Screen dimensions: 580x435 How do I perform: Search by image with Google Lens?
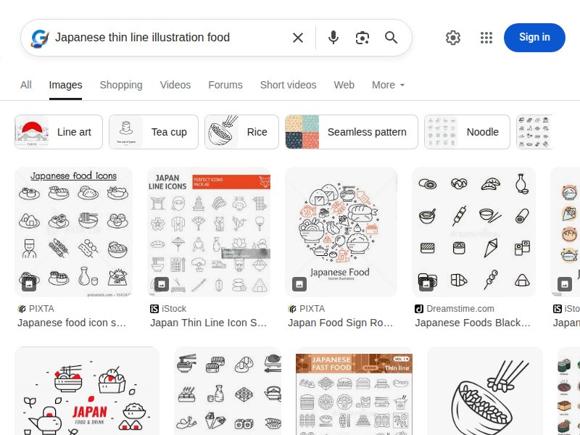[362, 37]
